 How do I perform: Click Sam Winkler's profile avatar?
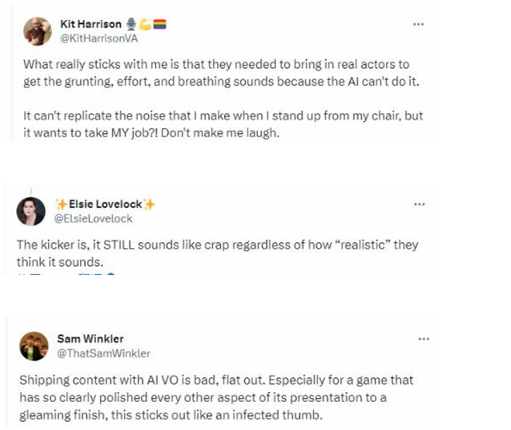coord(34,346)
